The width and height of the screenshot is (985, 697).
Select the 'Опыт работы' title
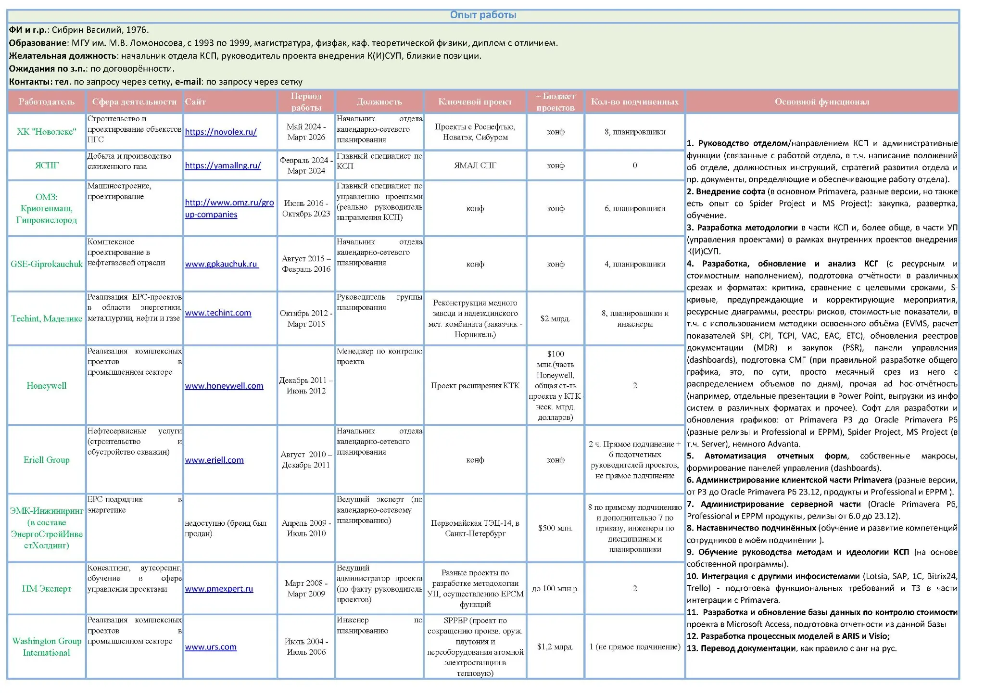pos(483,15)
